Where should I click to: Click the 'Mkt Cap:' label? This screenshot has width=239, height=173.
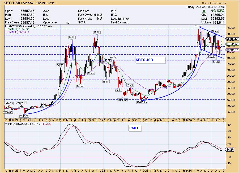click(x=83, y=11)
